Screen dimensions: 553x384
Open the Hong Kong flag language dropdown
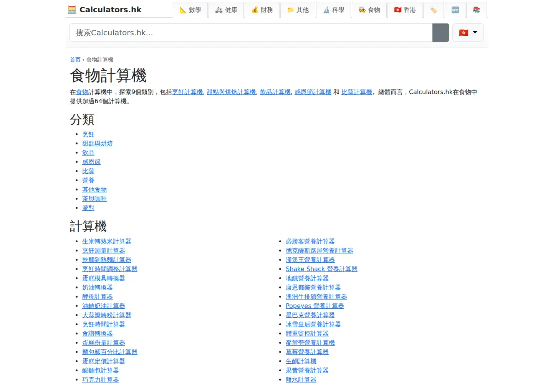(468, 33)
